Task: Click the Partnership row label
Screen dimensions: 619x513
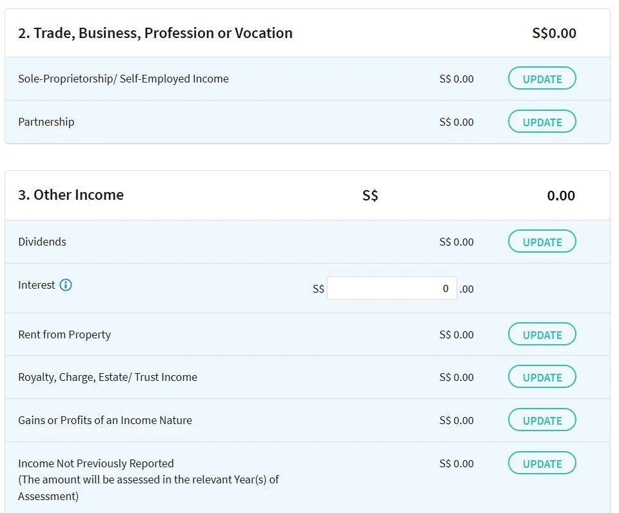Action: pos(46,122)
